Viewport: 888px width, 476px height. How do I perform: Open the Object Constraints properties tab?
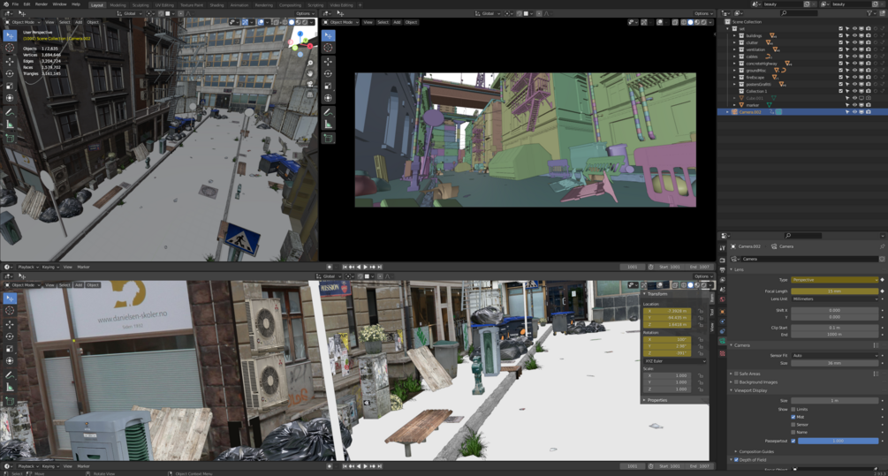[x=722, y=331]
